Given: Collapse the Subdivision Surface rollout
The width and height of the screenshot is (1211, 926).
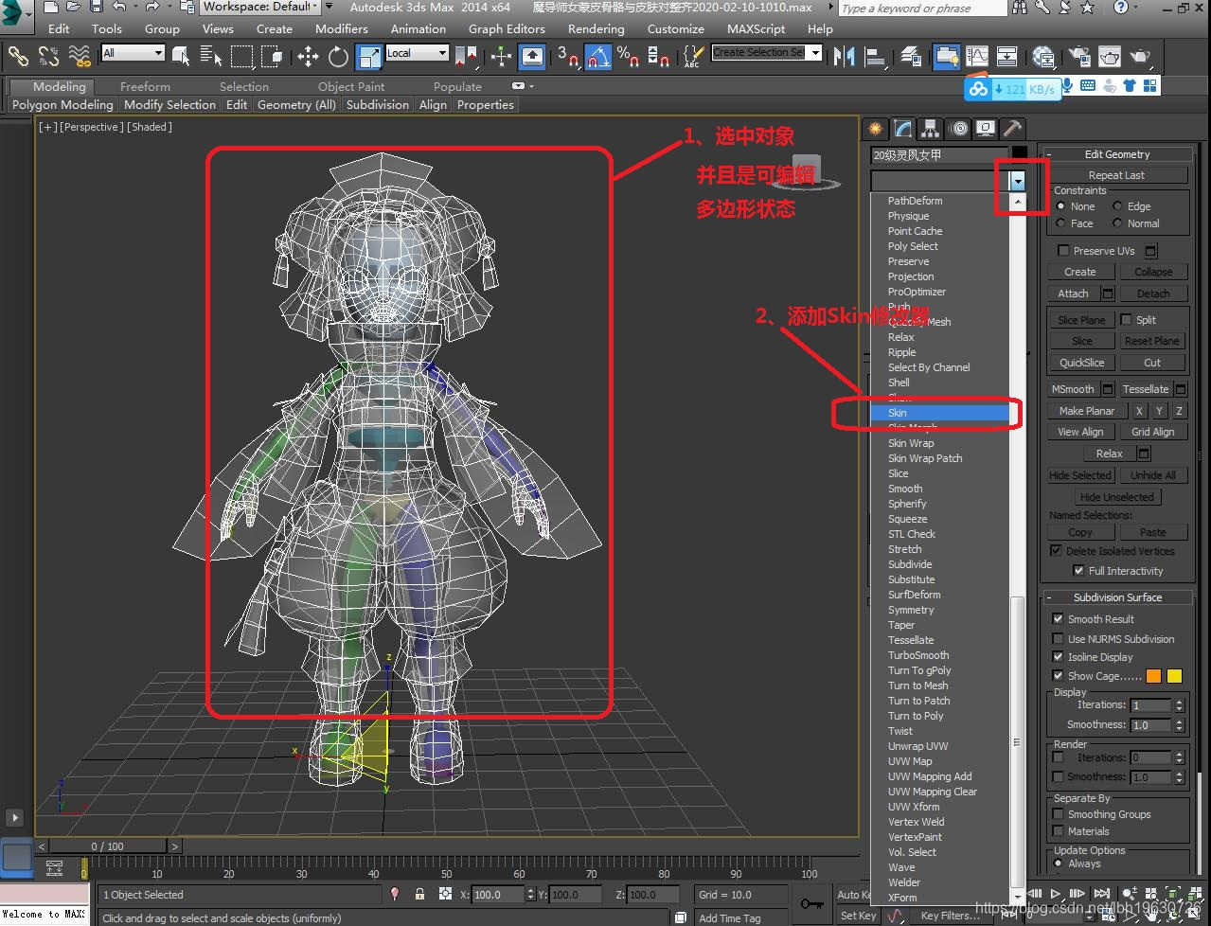Looking at the screenshot, I should (x=1117, y=597).
